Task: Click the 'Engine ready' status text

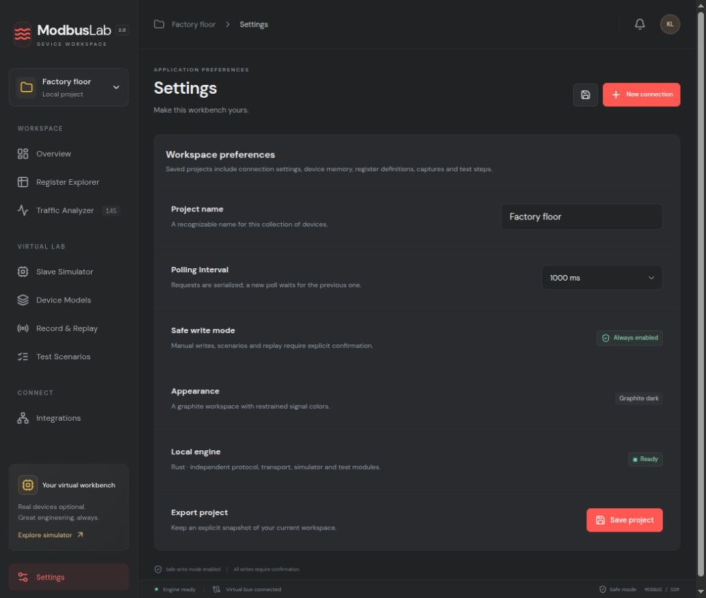Action: point(179,589)
